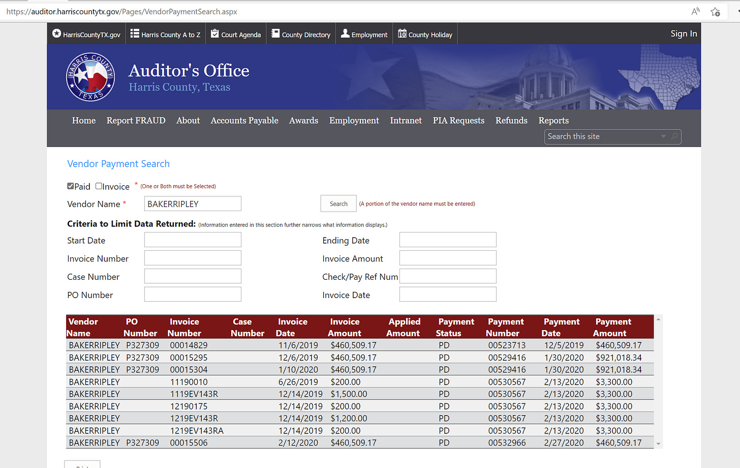The height and width of the screenshot is (468, 740).
Task: Open the Harris County A to Z link
Action: (171, 35)
